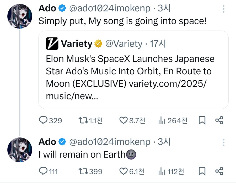Open the more options menu on the first tweet

coord(223,9)
